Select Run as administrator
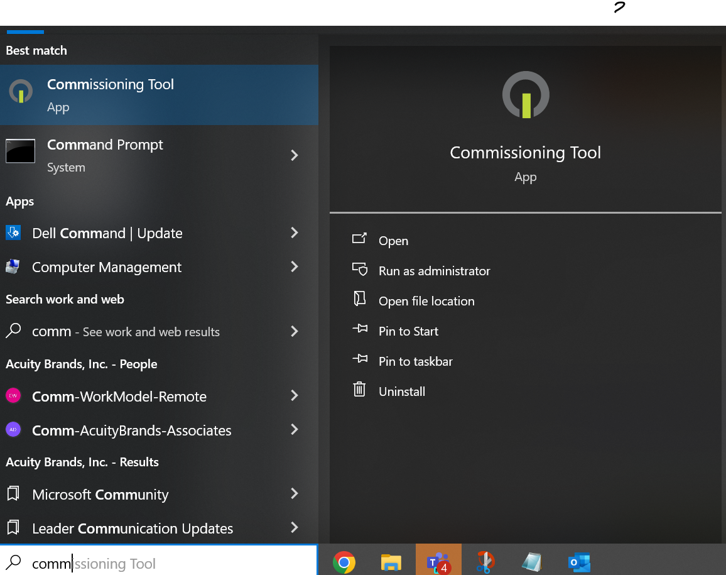The image size is (726, 575). [434, 271]
